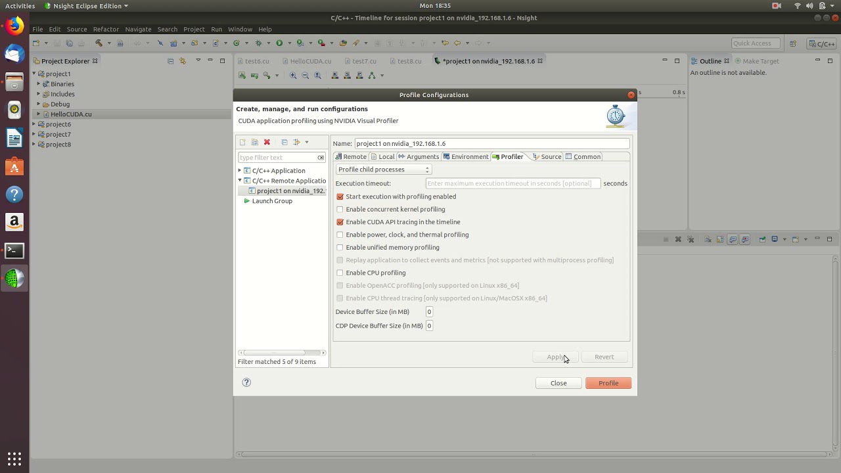Click the Device Buffer Size (in MB) field
This screenshot has width=841, height=473.
pos(429,312)
